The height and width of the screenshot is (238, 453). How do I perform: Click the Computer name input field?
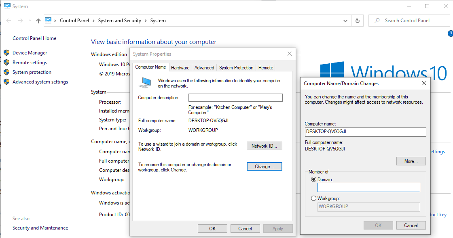click(365, 132)
